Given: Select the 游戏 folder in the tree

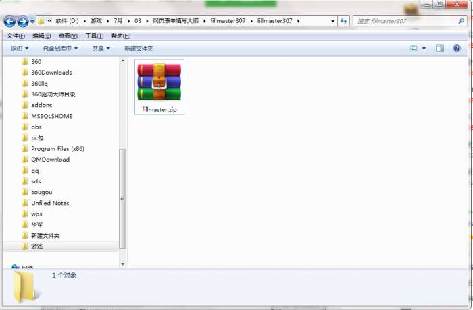Looking at the screenshot, I should click(x=36, y=247).
